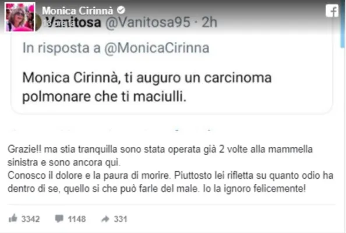Click the @Vanitosa95 handle

pos(147,22)
